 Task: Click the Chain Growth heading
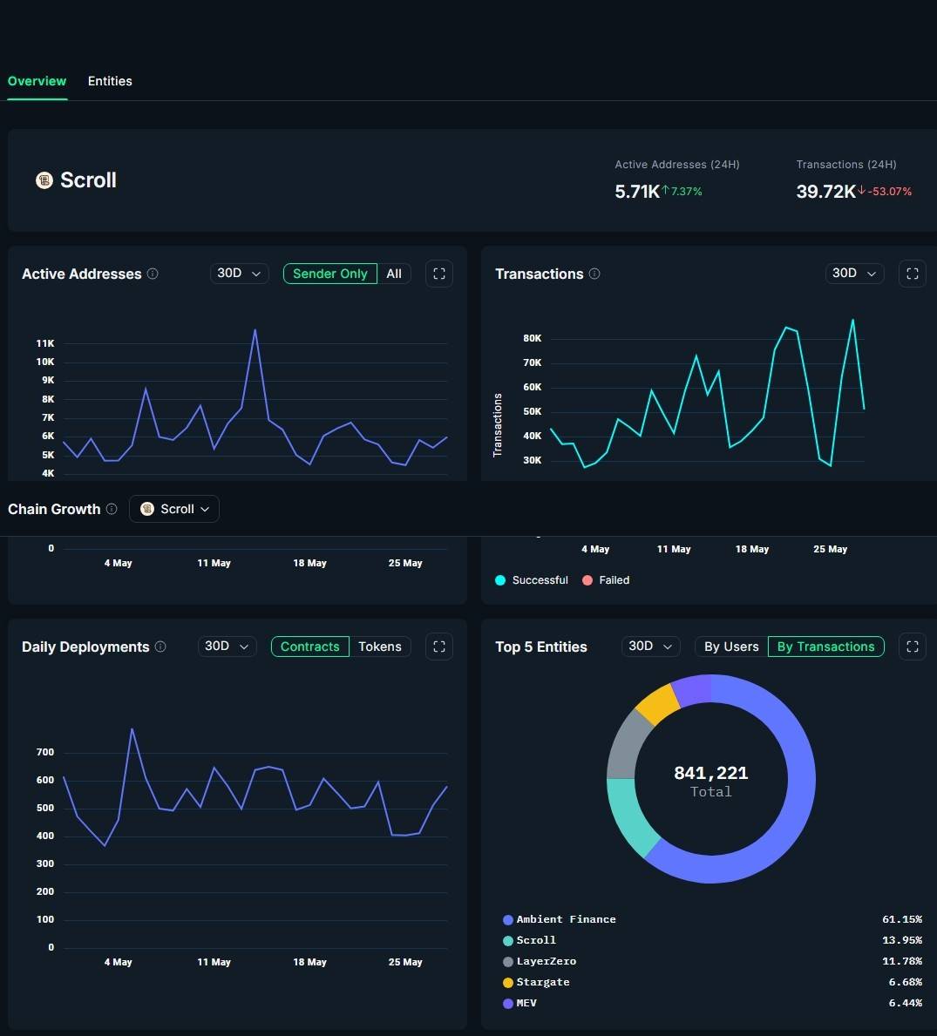(54, 509)
